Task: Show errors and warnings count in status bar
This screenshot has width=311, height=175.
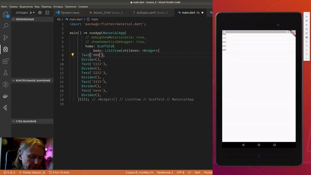Action: tap(9, 173)
